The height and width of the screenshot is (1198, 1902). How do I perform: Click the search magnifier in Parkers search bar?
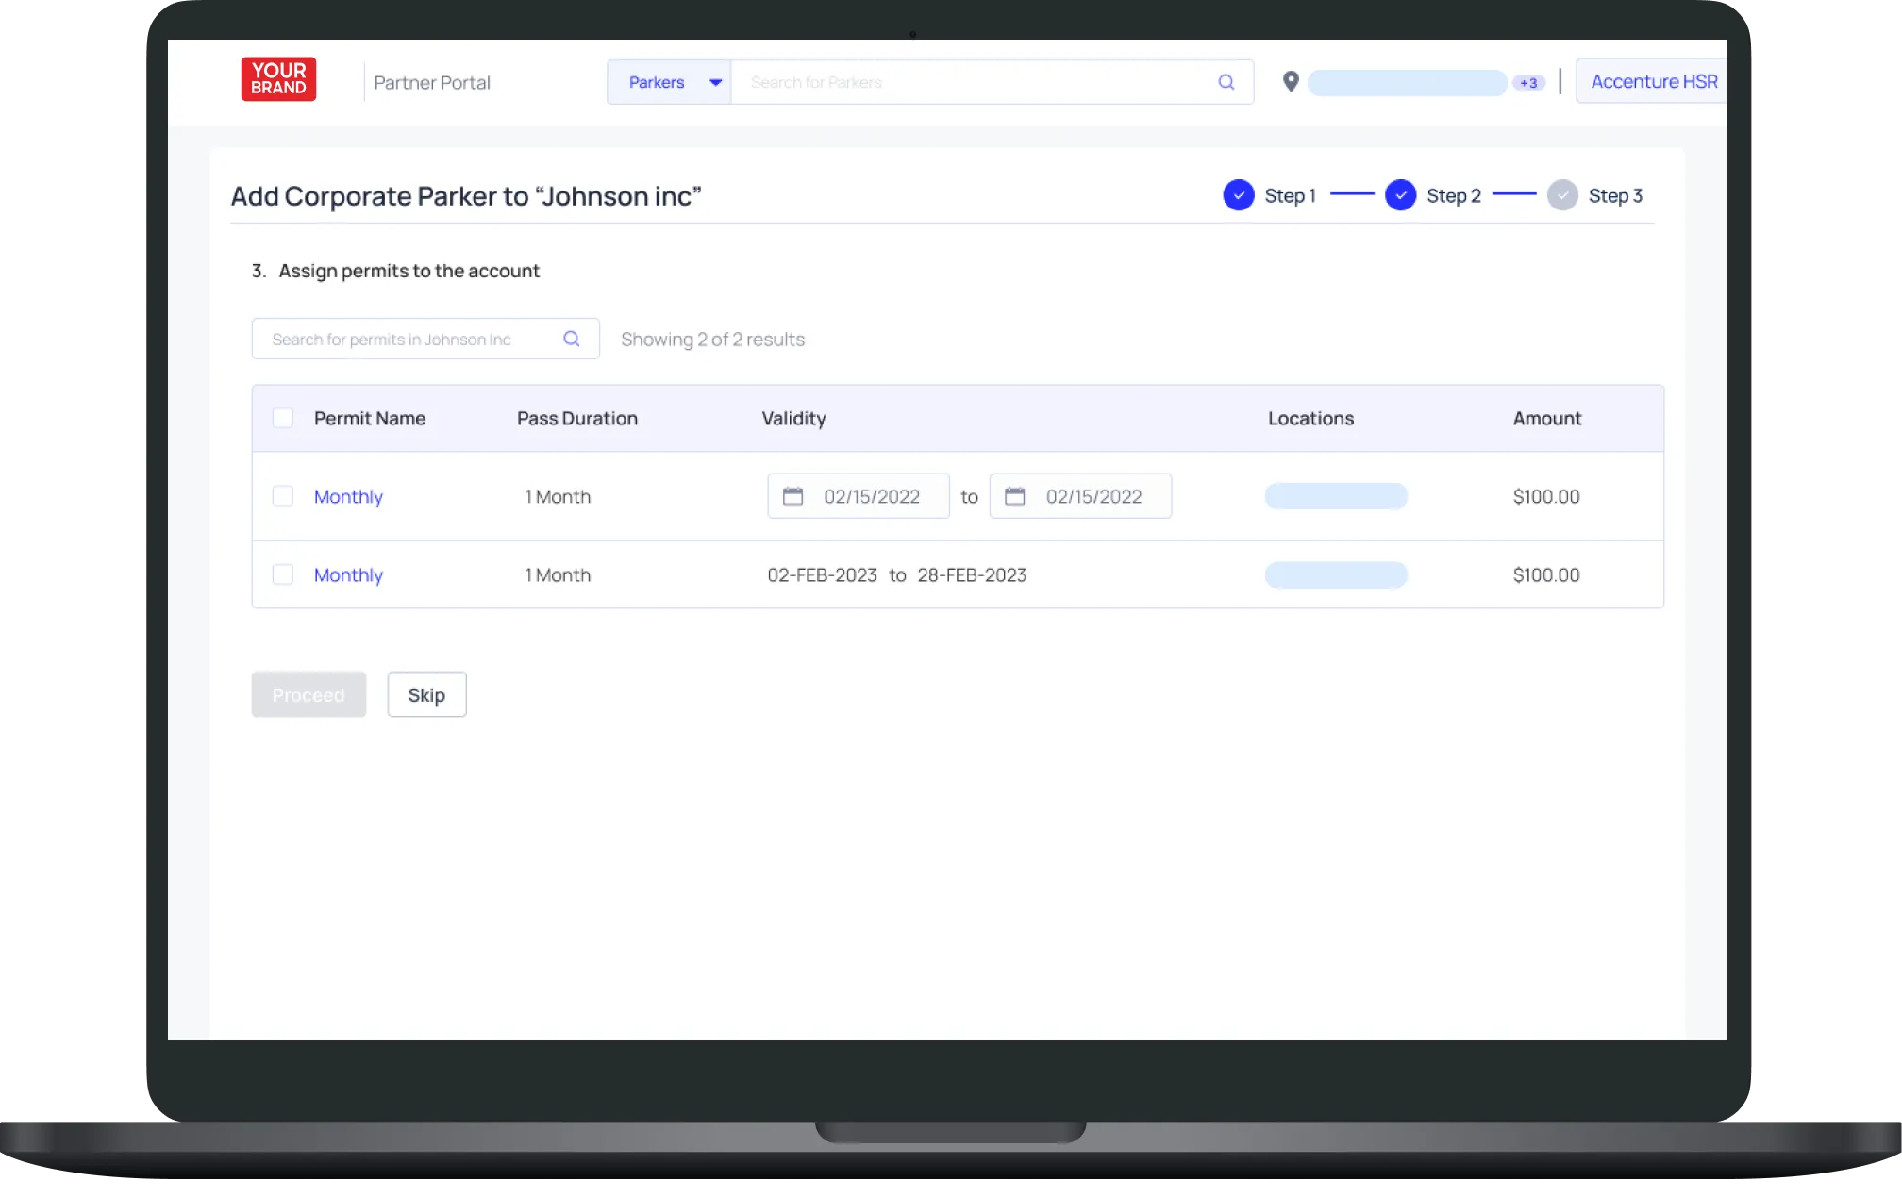click(1226, 82)
